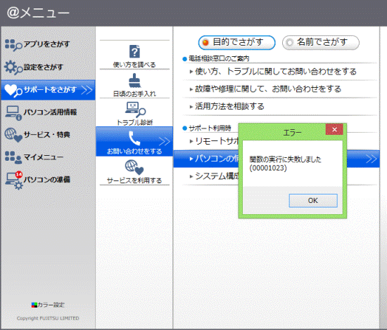Viewport: 387px width, 330px height.
Task: Click OK in the error dialog
Action: pos(313,201)
